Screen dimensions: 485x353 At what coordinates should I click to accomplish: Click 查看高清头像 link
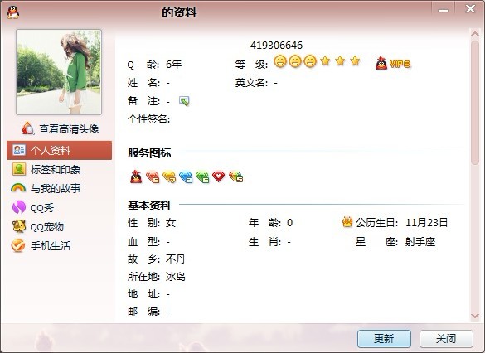point(61,128)
